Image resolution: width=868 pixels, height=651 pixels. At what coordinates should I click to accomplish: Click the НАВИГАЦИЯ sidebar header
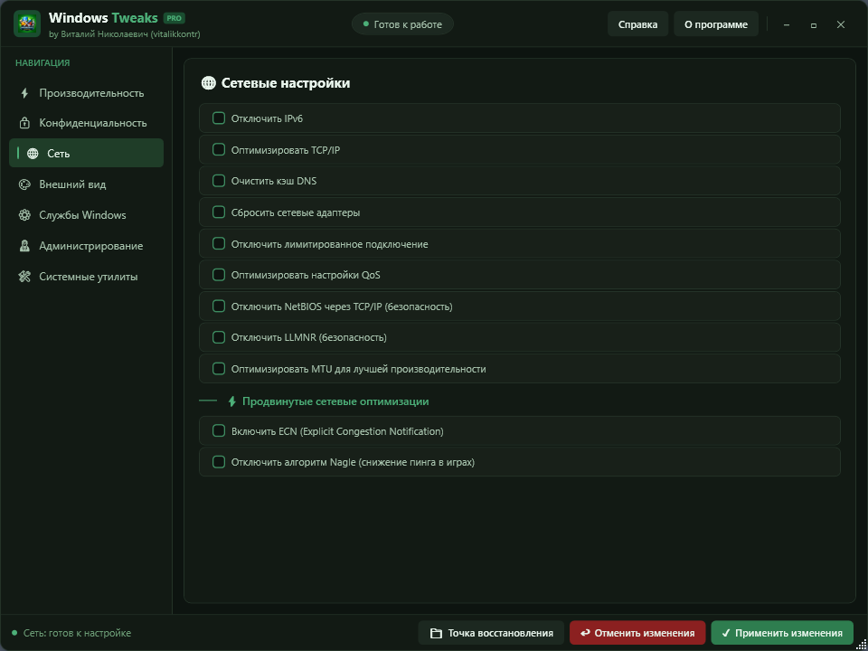tap(42, 63)
